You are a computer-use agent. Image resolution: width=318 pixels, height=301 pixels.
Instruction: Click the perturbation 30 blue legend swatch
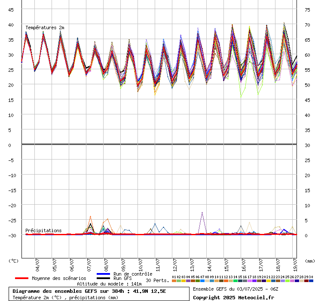(x=311, y=281)
